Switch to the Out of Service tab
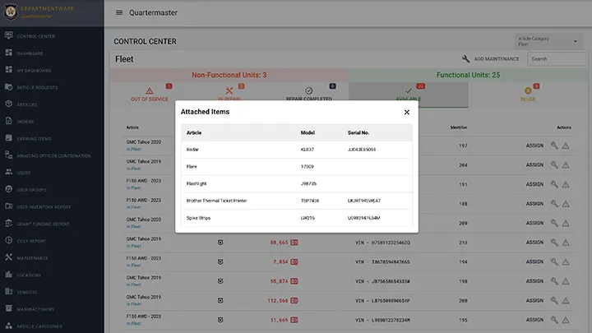Screen dimensions: 592x333 [x=149, y=94]
